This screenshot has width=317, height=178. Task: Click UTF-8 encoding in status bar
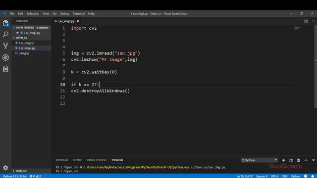[274, 176]
